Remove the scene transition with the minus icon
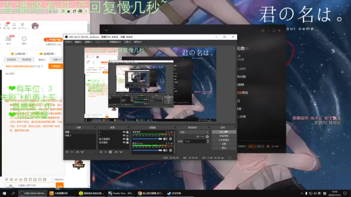The width and height of the screenshot is (351, 197). coord(202,137)
